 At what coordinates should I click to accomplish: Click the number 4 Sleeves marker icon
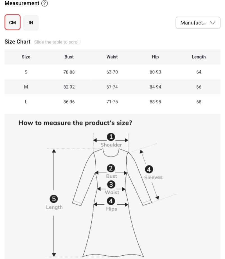tap(149, 169)
